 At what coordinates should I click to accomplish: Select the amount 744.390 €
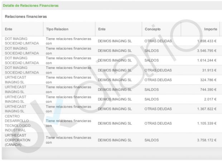[208, 89]
